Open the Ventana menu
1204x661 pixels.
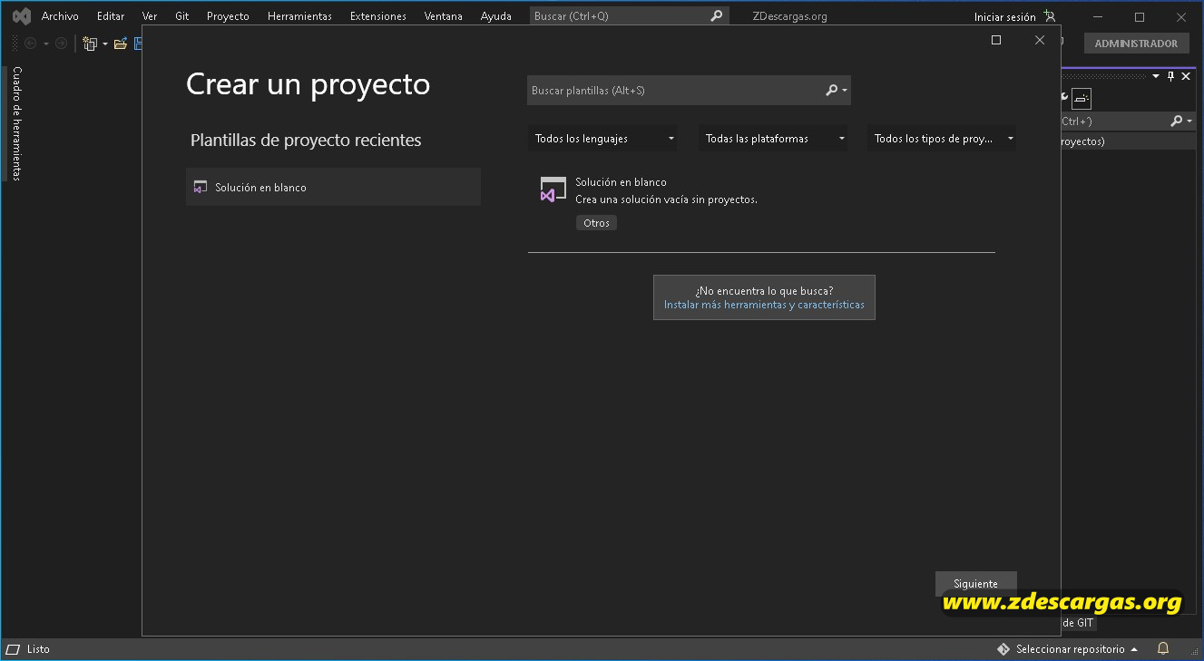444,16
